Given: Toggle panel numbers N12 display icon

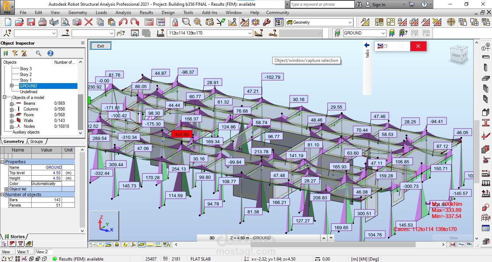Looking at the screenshot, I should click(x=108, y=244).
